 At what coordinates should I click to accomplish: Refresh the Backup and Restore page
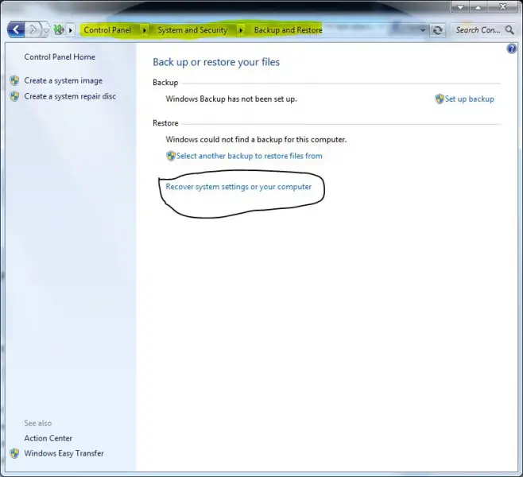(x=438, y=30)
